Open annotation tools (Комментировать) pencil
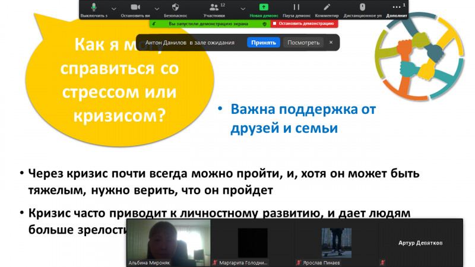The width and height of the screenshot is (475, 267). (x=327, y=9)
